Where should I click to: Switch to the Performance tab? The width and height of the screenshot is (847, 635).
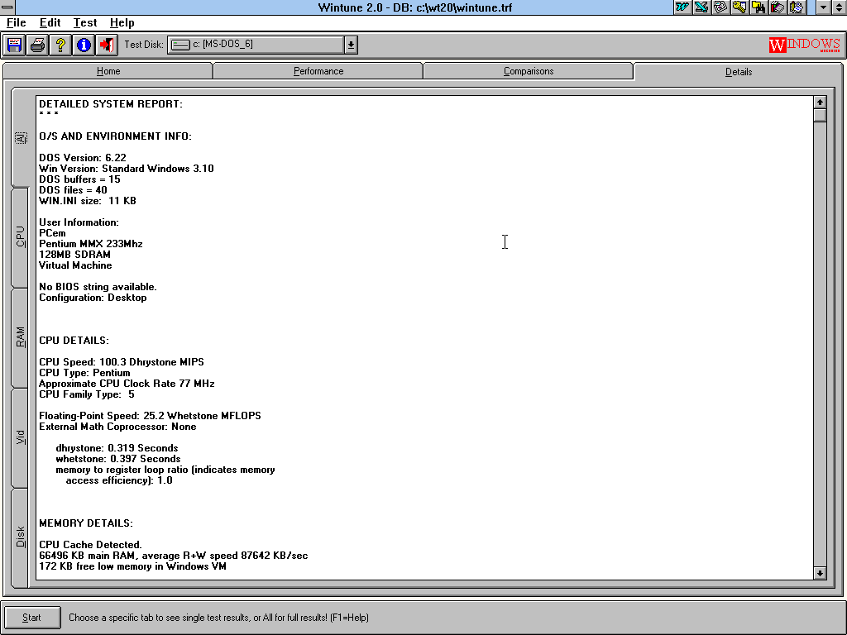click(318, 71)
